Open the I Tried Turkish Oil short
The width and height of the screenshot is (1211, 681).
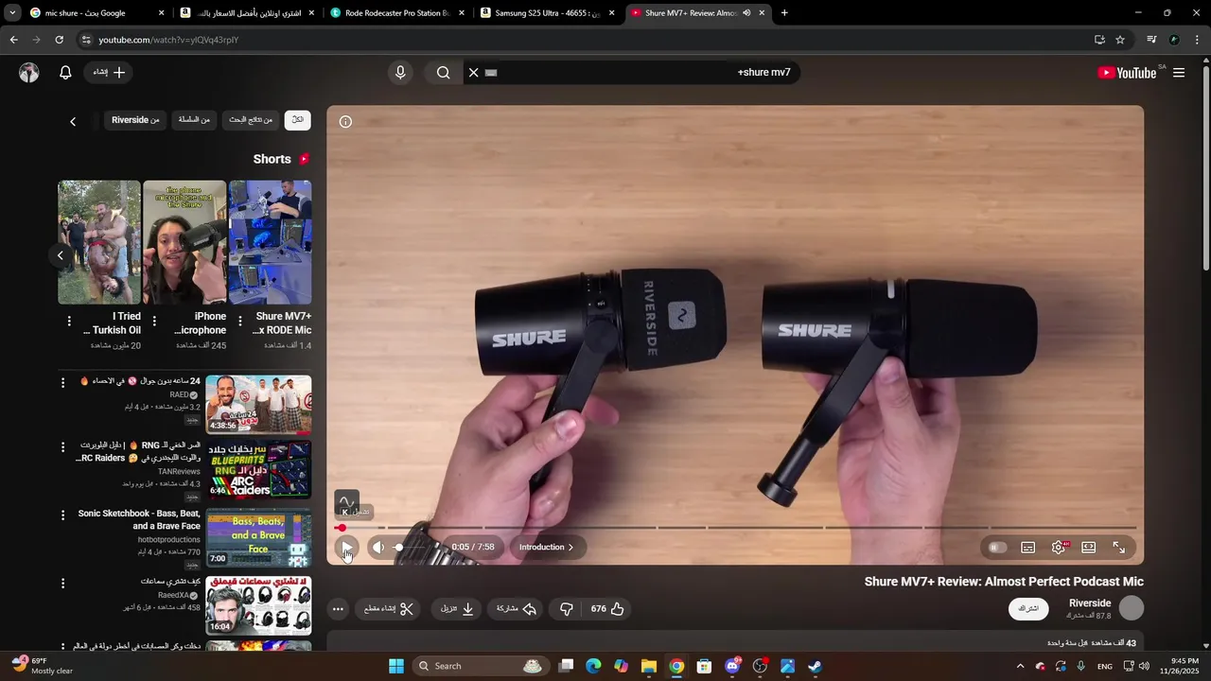click(99, 242)
